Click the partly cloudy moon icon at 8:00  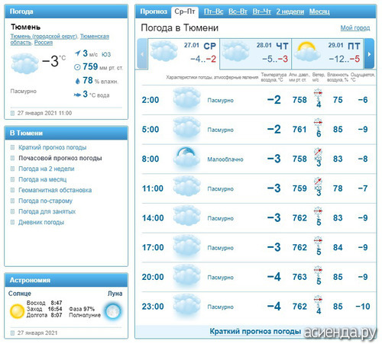pyautogui.click(x=186, y=156)
